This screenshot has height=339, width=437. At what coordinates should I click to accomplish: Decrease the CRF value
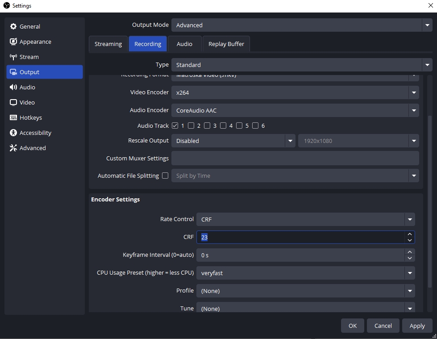click(x=410, y=240)
